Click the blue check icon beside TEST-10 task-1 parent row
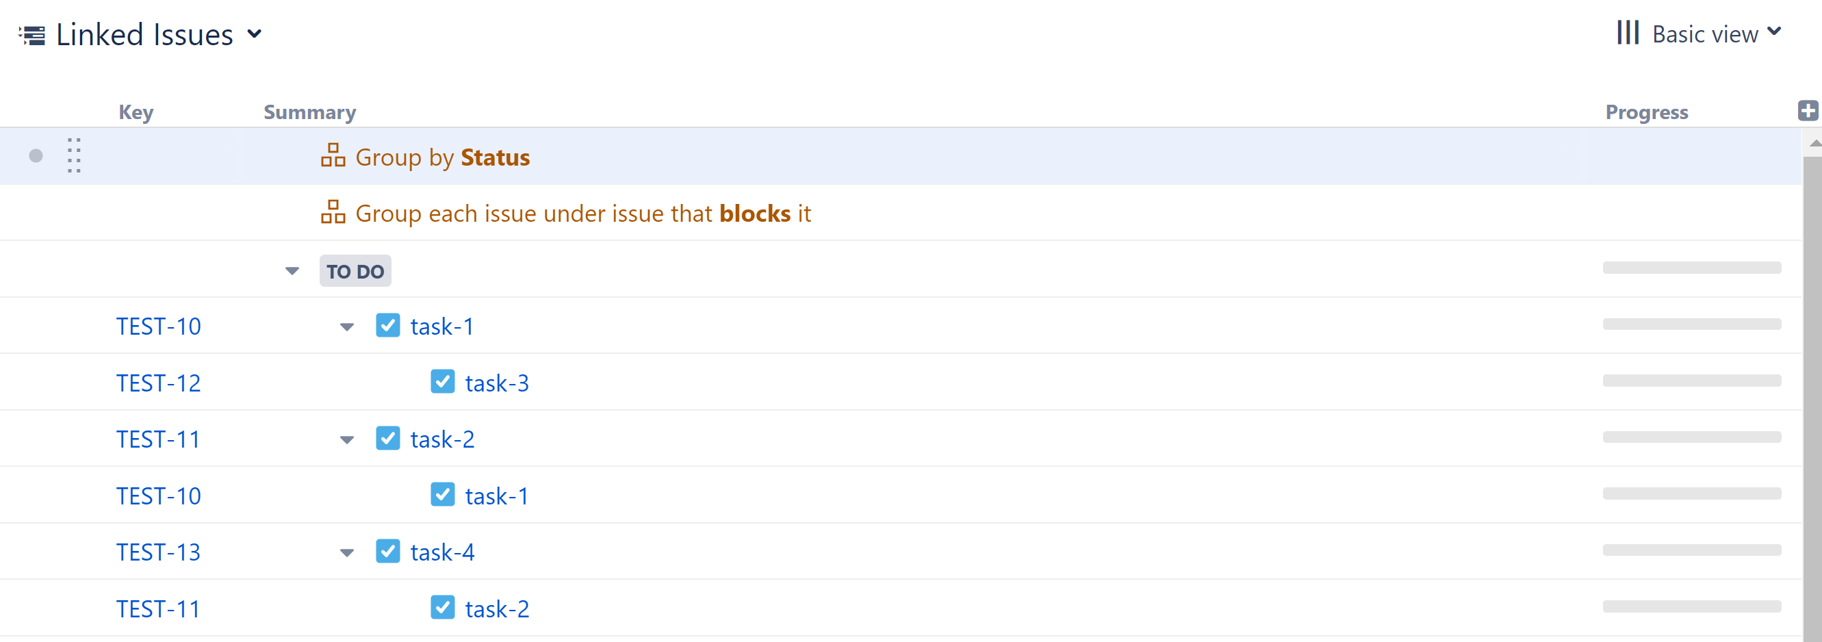1822x642 pixels. coord(387,325)
